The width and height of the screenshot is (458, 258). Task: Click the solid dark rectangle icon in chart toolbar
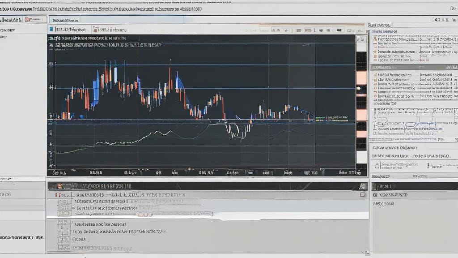pos(339,30)
